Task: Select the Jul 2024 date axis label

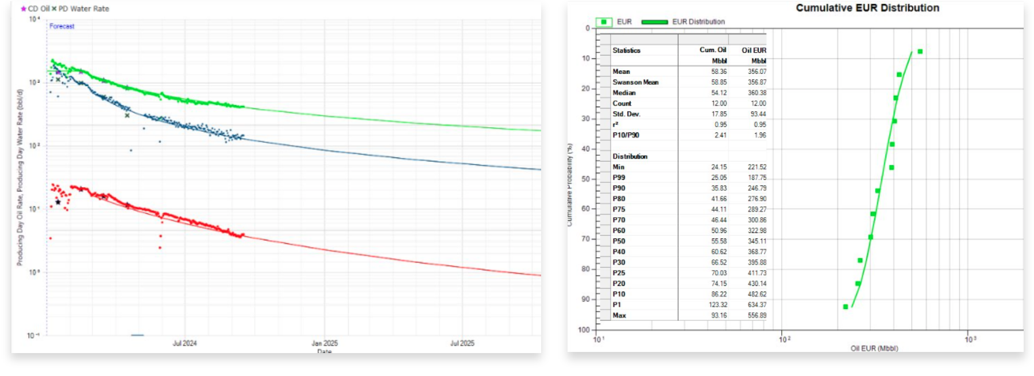Action: [x=184, y=343]
